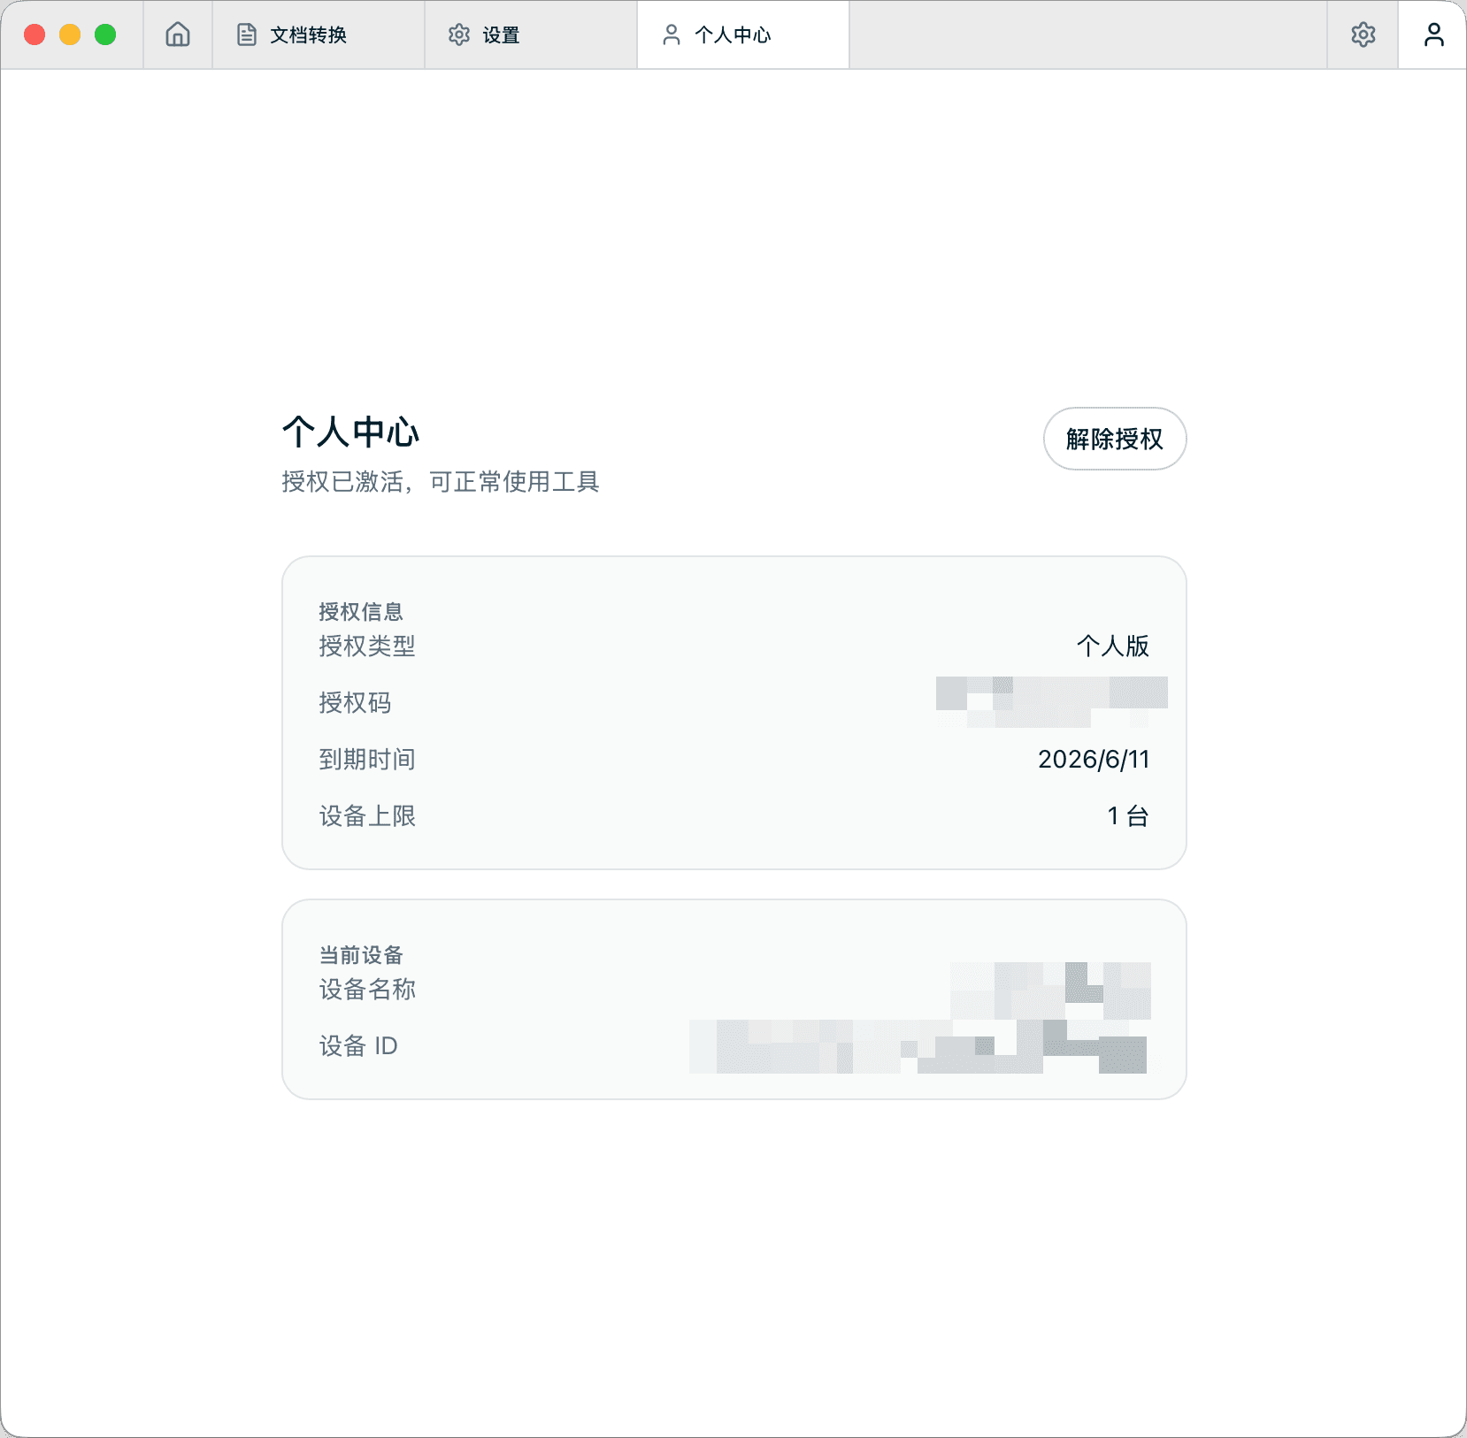1467x1438 pixels.
Task: Click the blurred 设备 ID value
Action: 918,1047
